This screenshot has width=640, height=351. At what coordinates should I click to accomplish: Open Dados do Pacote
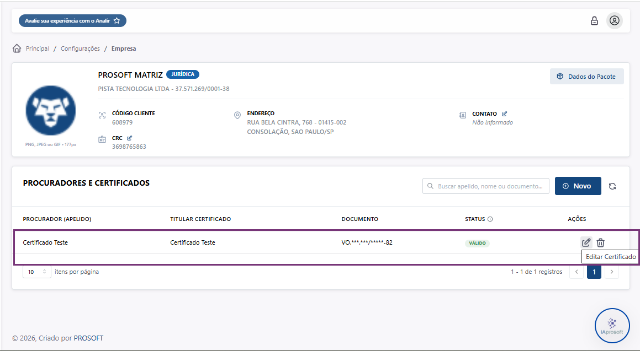tap(586, 77)
